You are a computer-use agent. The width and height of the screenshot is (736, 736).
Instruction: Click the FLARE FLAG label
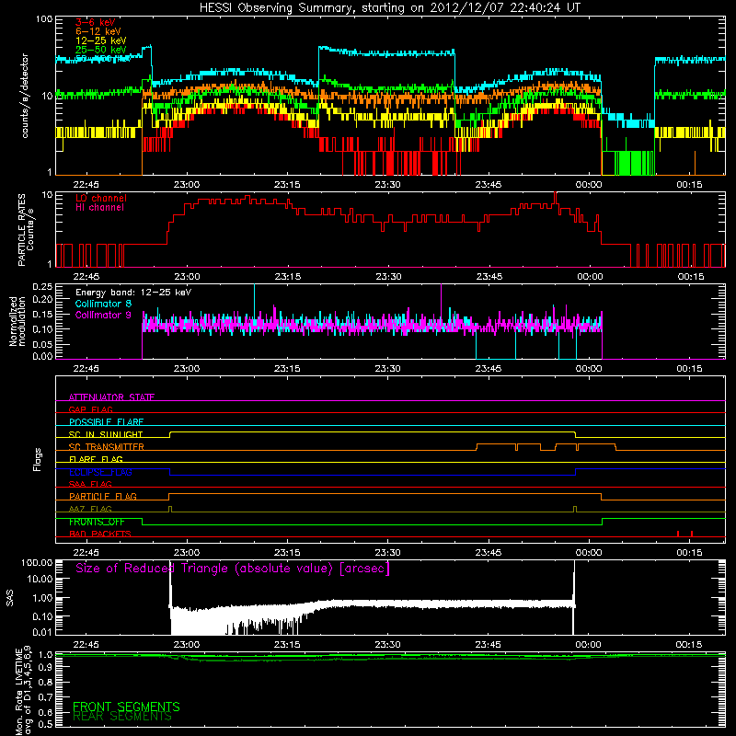[x=96, y=459]
